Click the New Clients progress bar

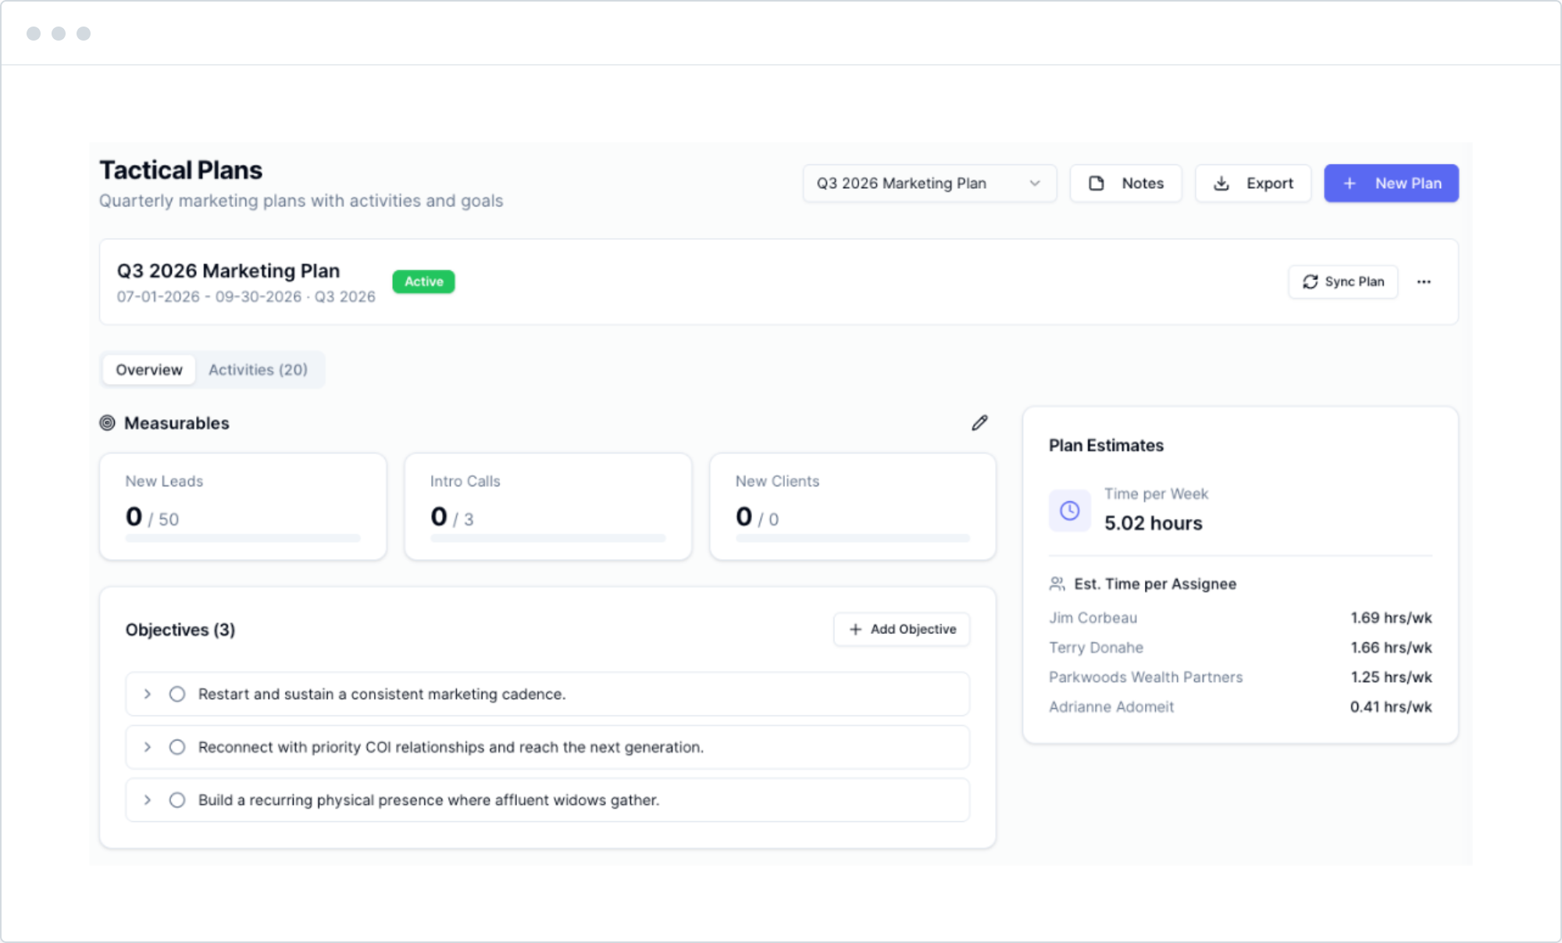(853, 539)
